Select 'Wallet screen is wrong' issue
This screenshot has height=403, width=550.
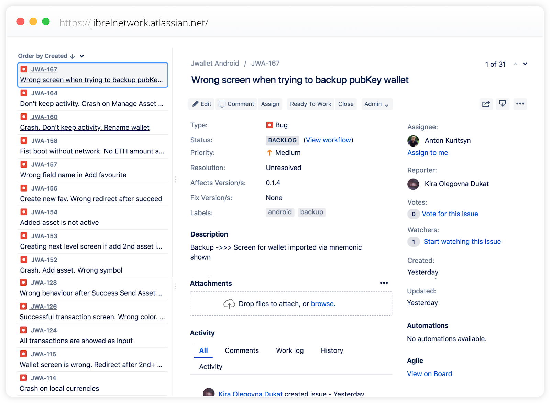pyautogui.click(x=92, y=359)
